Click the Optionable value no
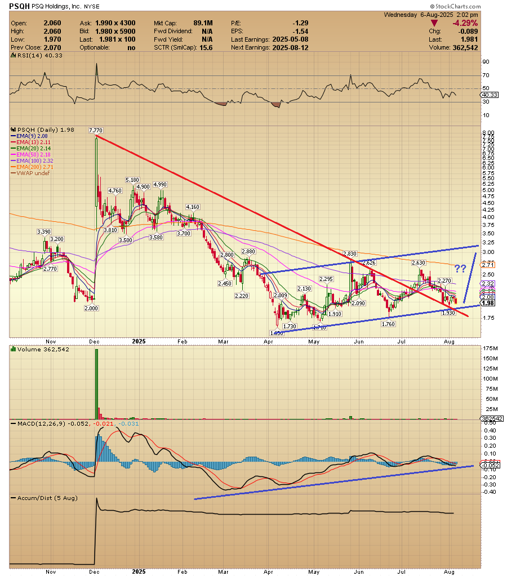This screenshot has width=507, height=576. 131,48
